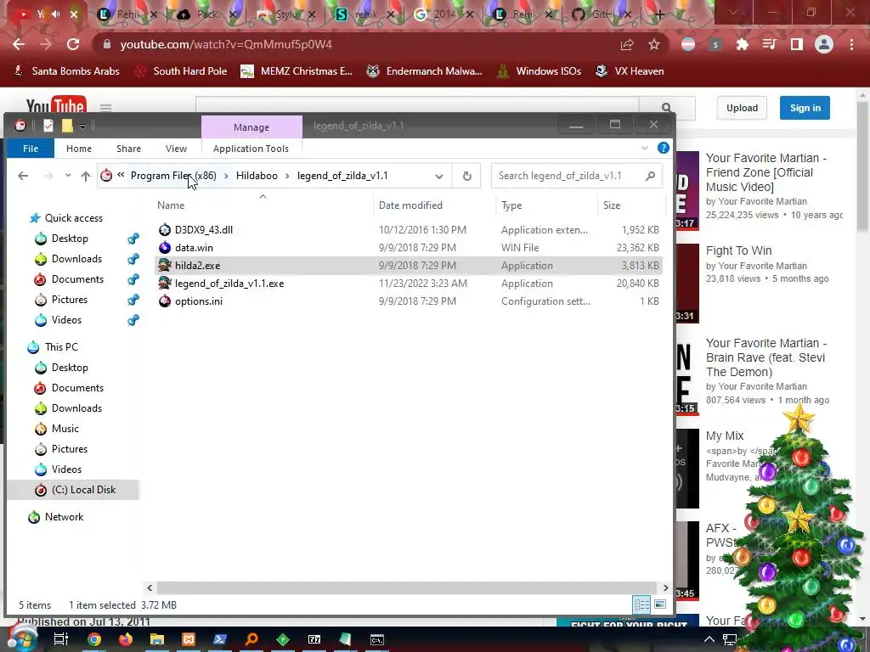The height and width of the screenshot is (652, 870).
Task: Open Fight To Win video link
Action: point(738,250)
